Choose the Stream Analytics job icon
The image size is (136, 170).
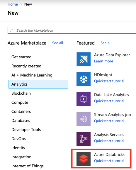pos(84,119)
